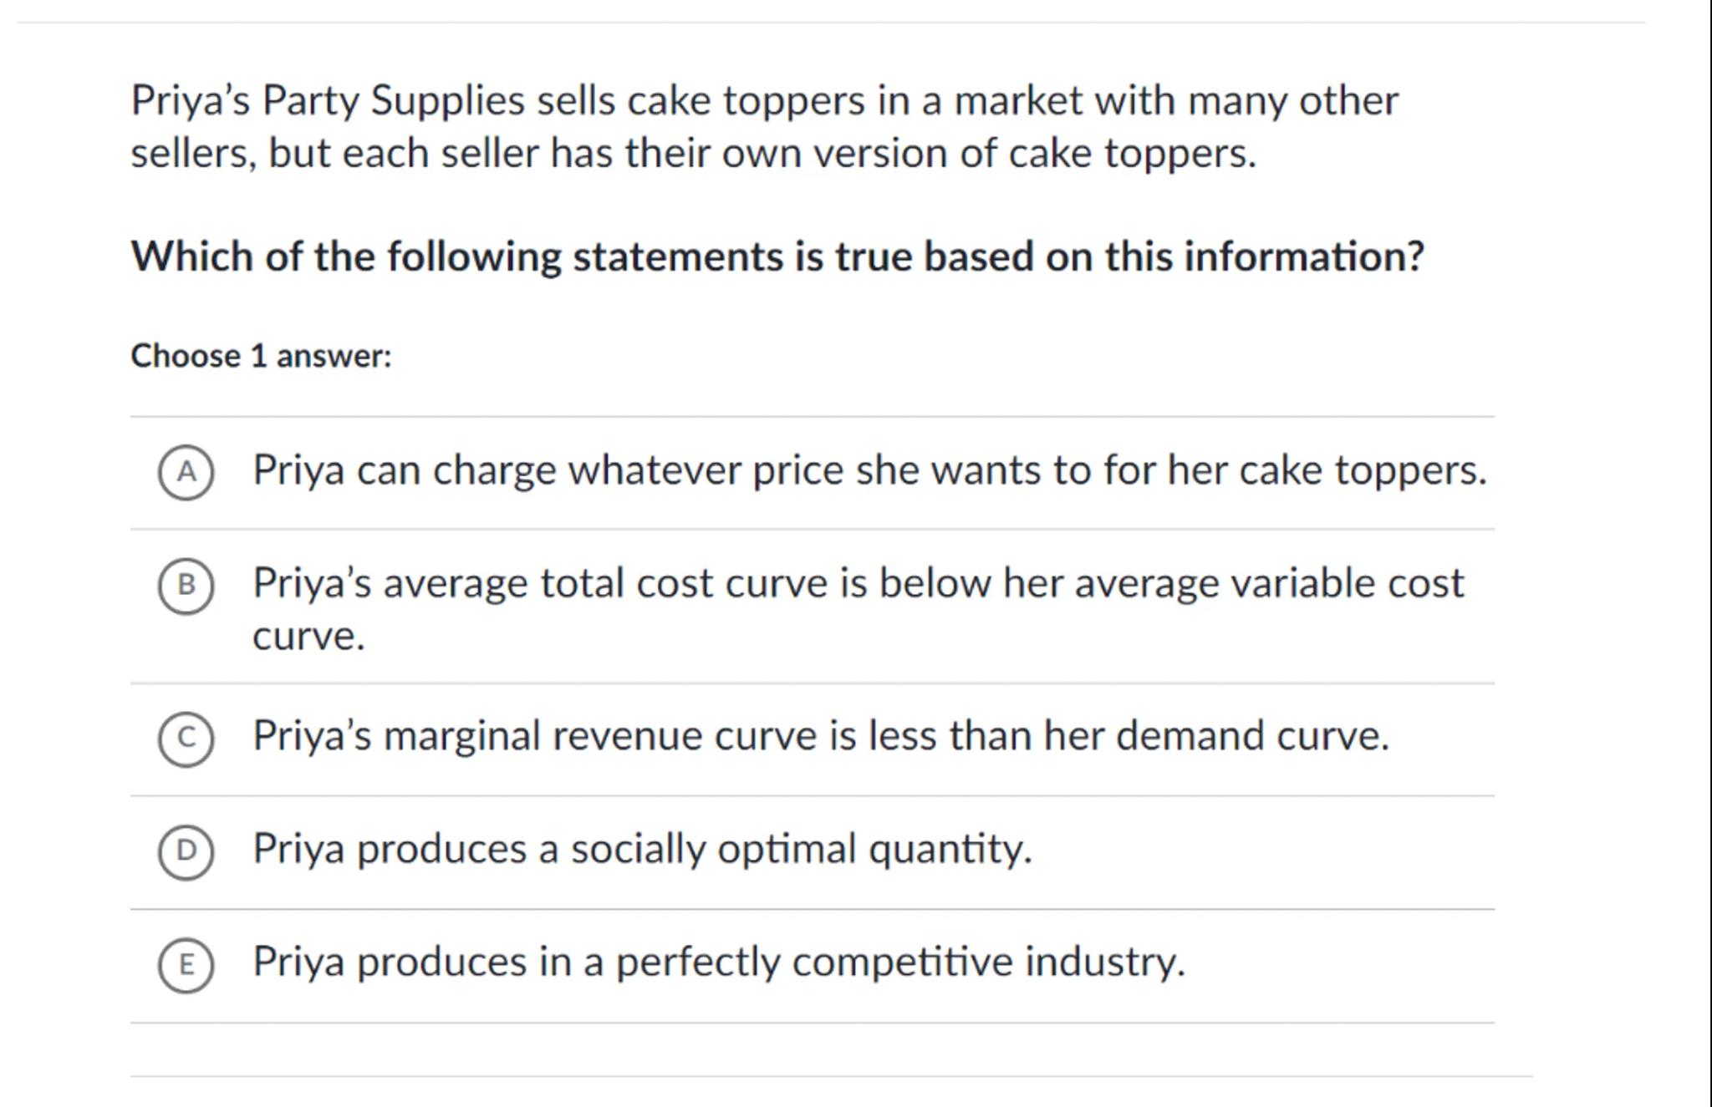This screenshot has height=1107, width=1712.
Task: Click the second passage line starting "sellers, but"
Action: pos(693,154)
